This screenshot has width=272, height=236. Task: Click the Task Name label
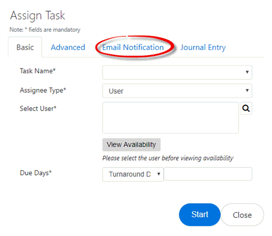point(37,71)
